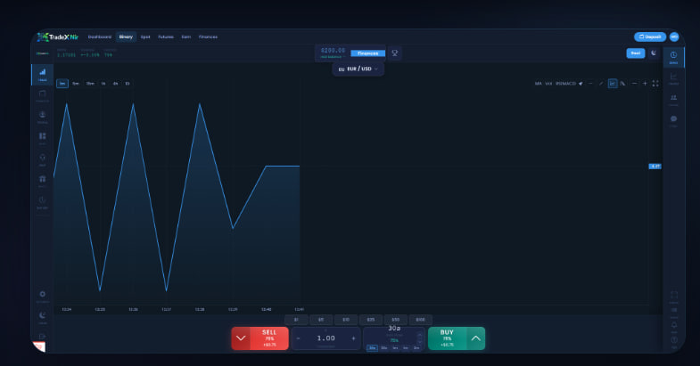
Task: Open the chat bubble in right sidebar
Action: (x=673, y=120)
